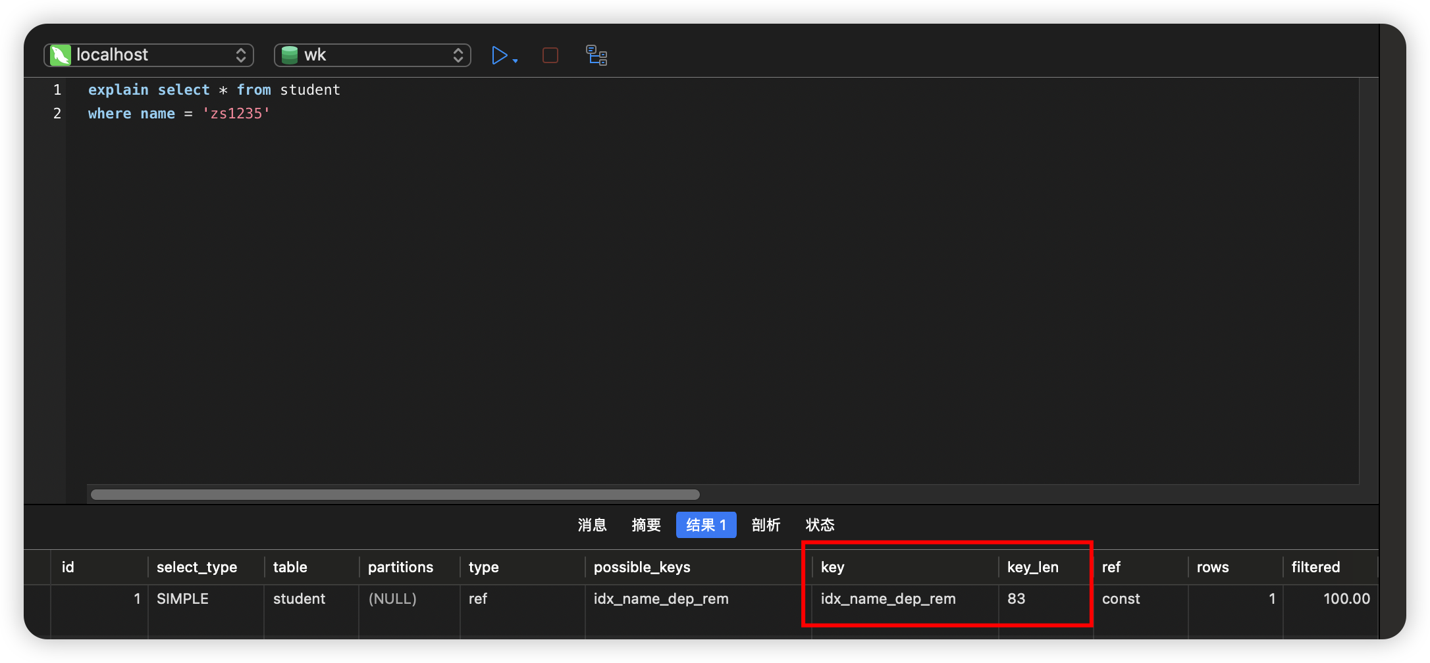The height and width of the screenshot is (663, 1430).
Task: Click the table column header
Action: pyautogui.click(x=311, y=567)
